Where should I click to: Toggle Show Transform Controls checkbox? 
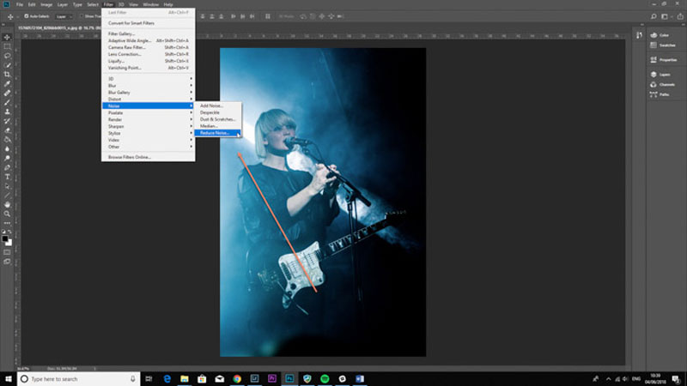point(82,16)
